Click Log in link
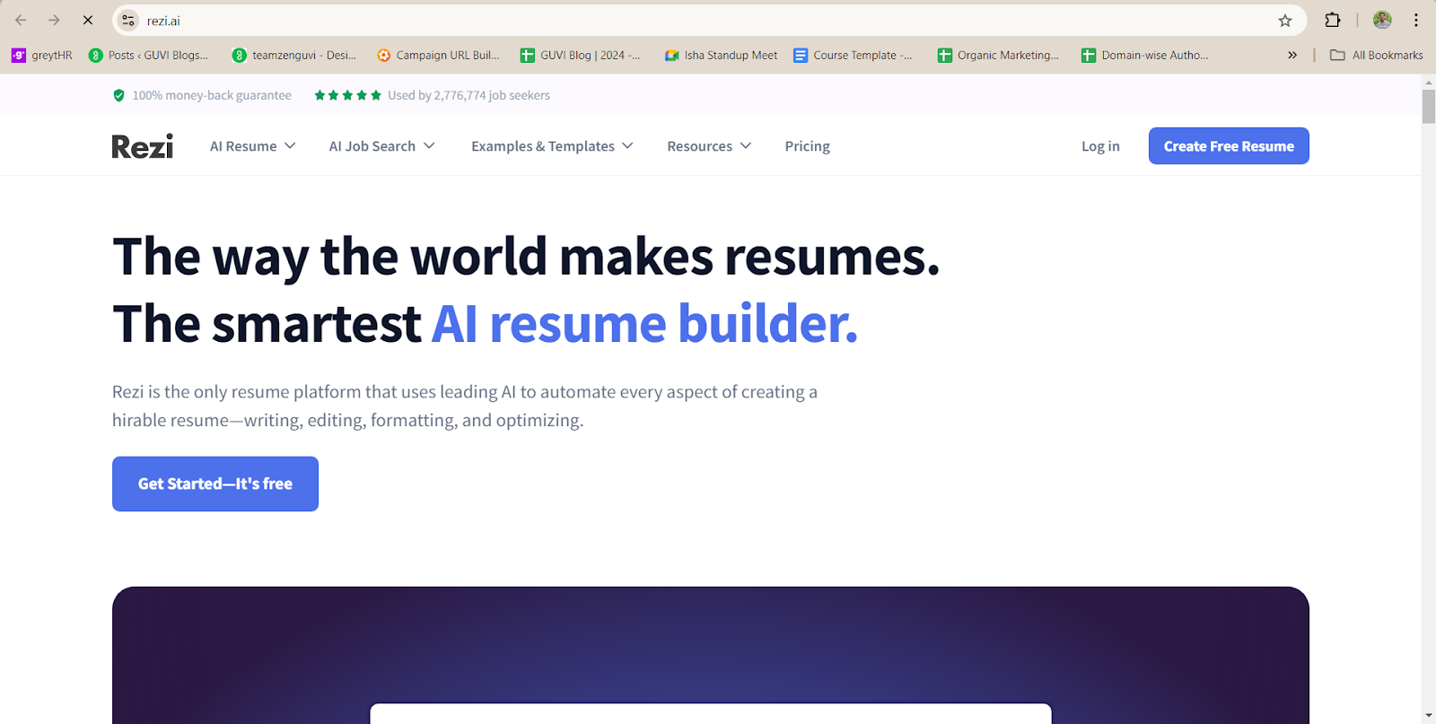The width and height of the screenshot is (1436, 724). pyautogui.click(x=1100, y=146)
